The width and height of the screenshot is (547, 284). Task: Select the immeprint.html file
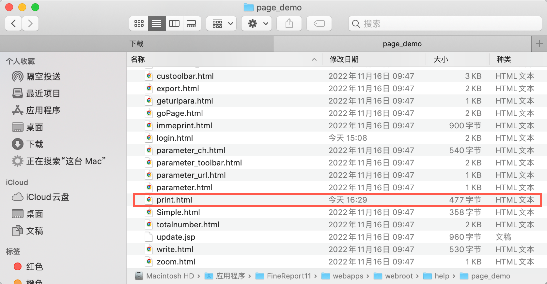(x=337, y=125)
